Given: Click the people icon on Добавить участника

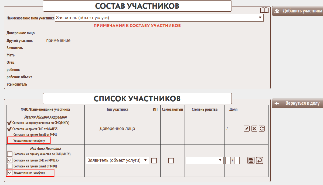Looking at the screenshot, I should point(277,11).
